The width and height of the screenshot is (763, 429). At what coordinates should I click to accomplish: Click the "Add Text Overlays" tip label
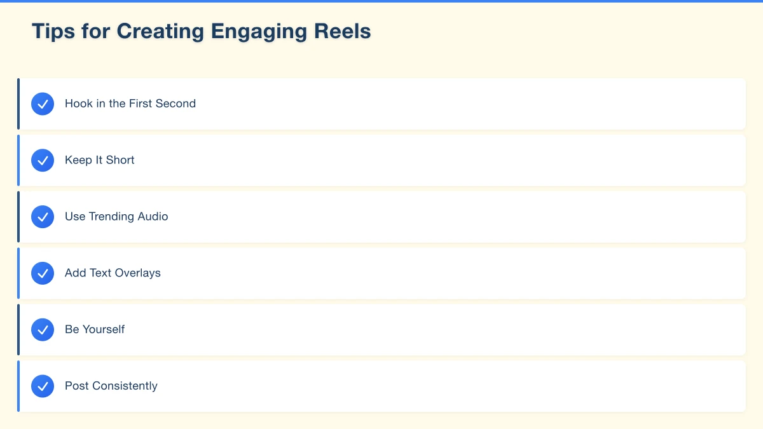[113, 273]
